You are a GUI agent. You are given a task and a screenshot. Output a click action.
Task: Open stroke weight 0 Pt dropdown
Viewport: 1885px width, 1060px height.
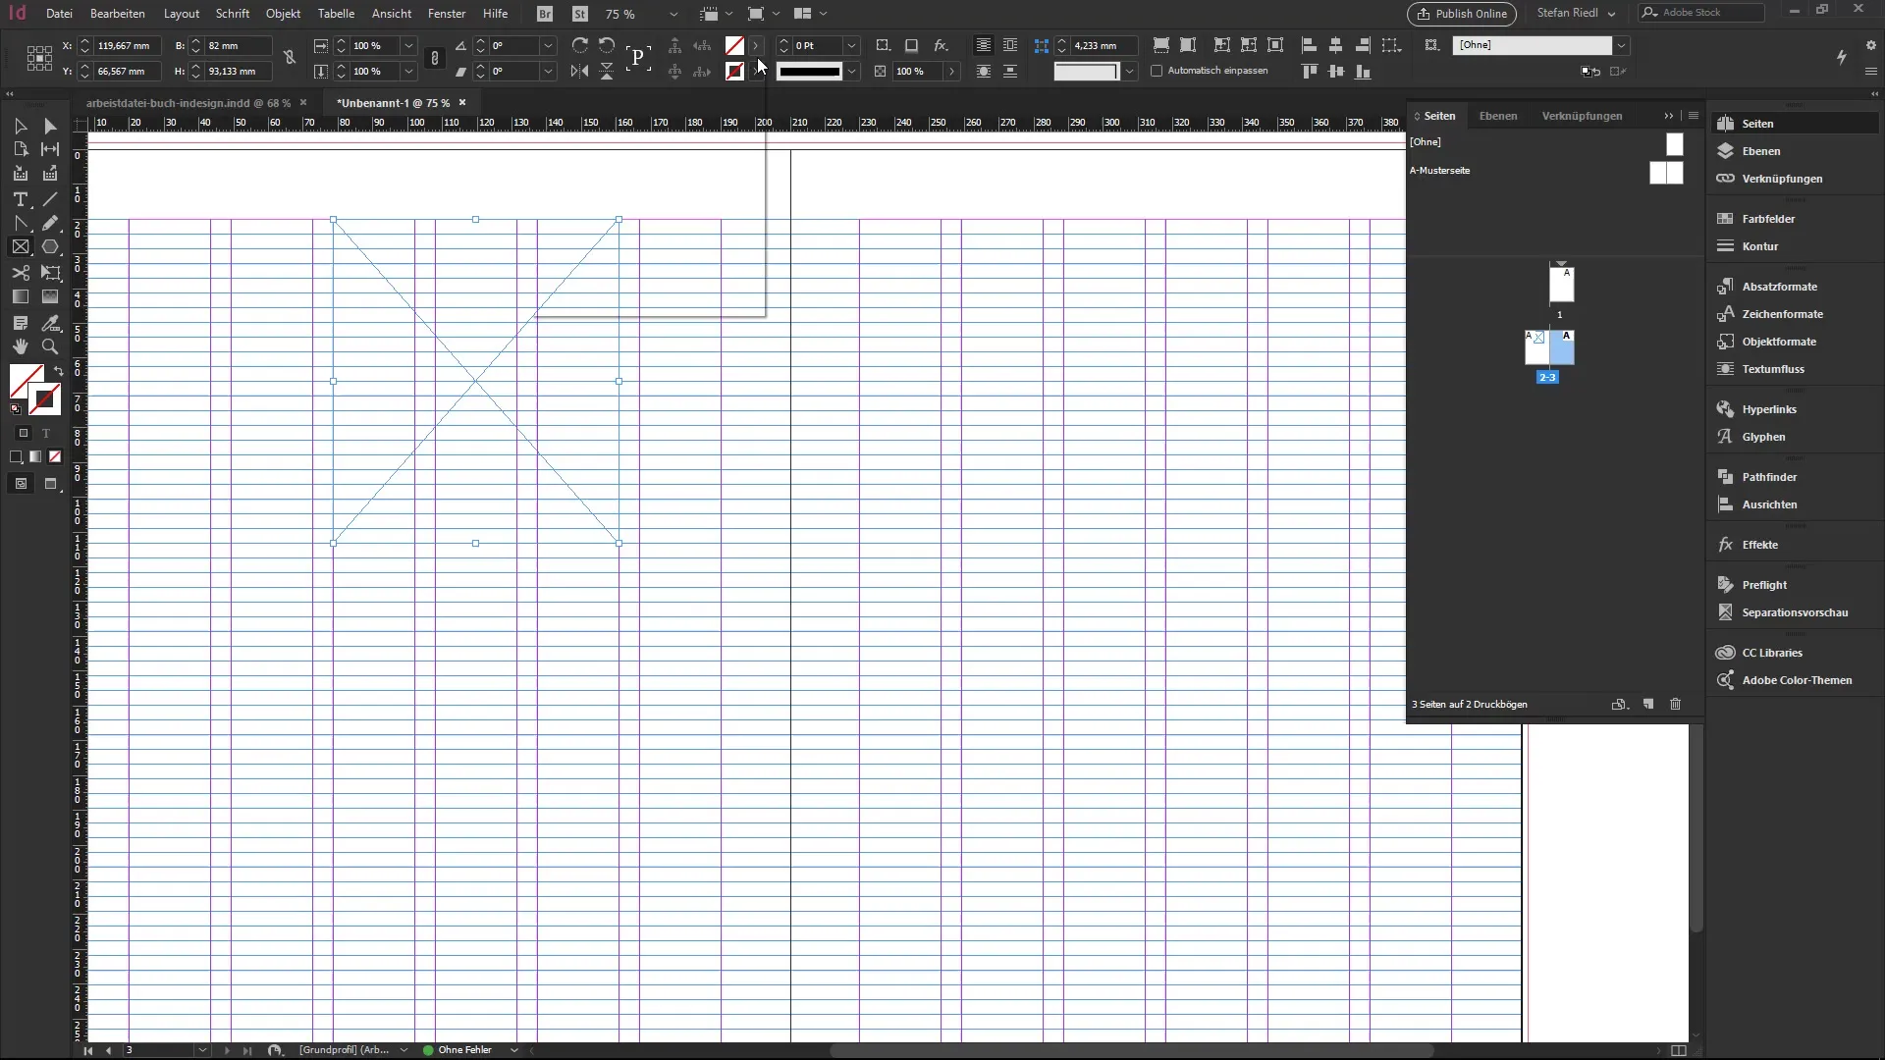point(852,45)
